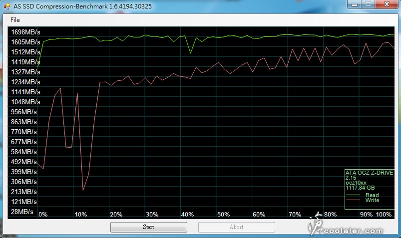Click the 28MB/s axis label
This screenshot has height=238, width=401.
[22, 212]
